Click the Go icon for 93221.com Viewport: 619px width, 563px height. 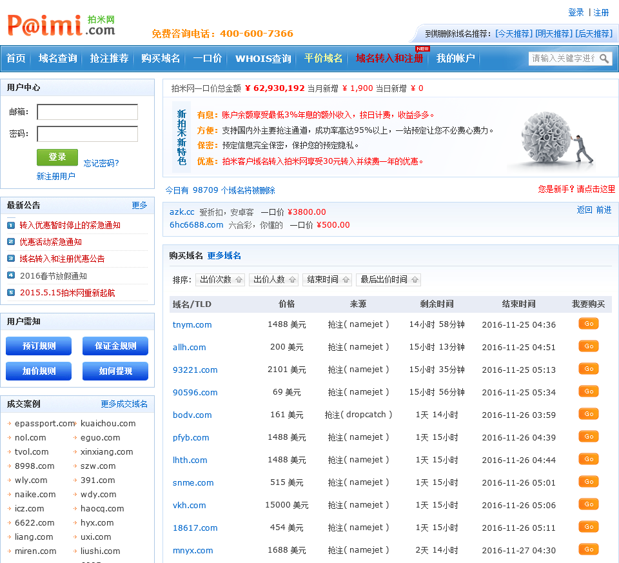pos(588,369)
